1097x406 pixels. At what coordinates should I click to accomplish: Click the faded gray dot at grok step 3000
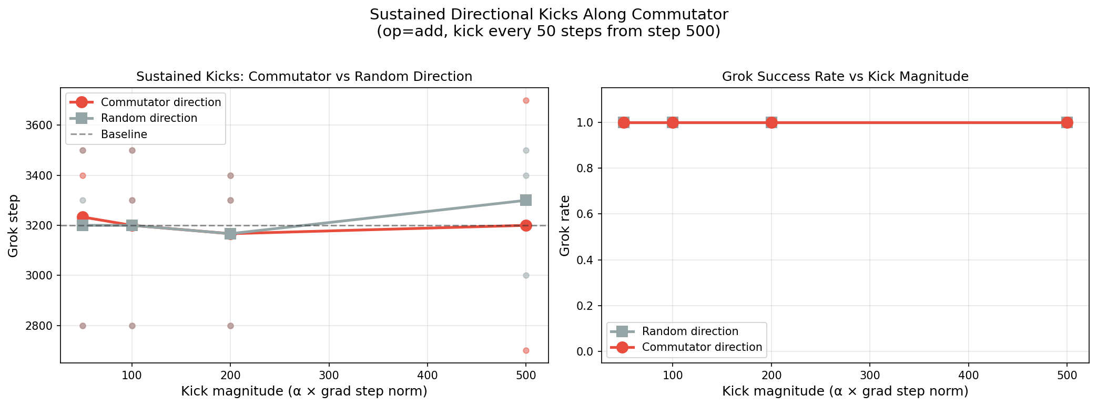[x=526, y=275]
